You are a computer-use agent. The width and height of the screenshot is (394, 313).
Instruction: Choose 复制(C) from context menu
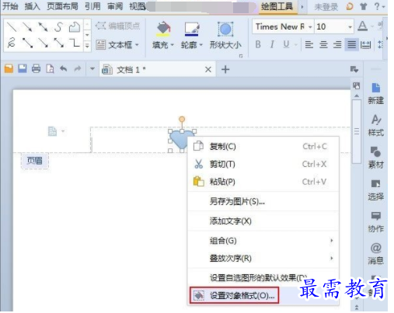[x=263, y=146]
